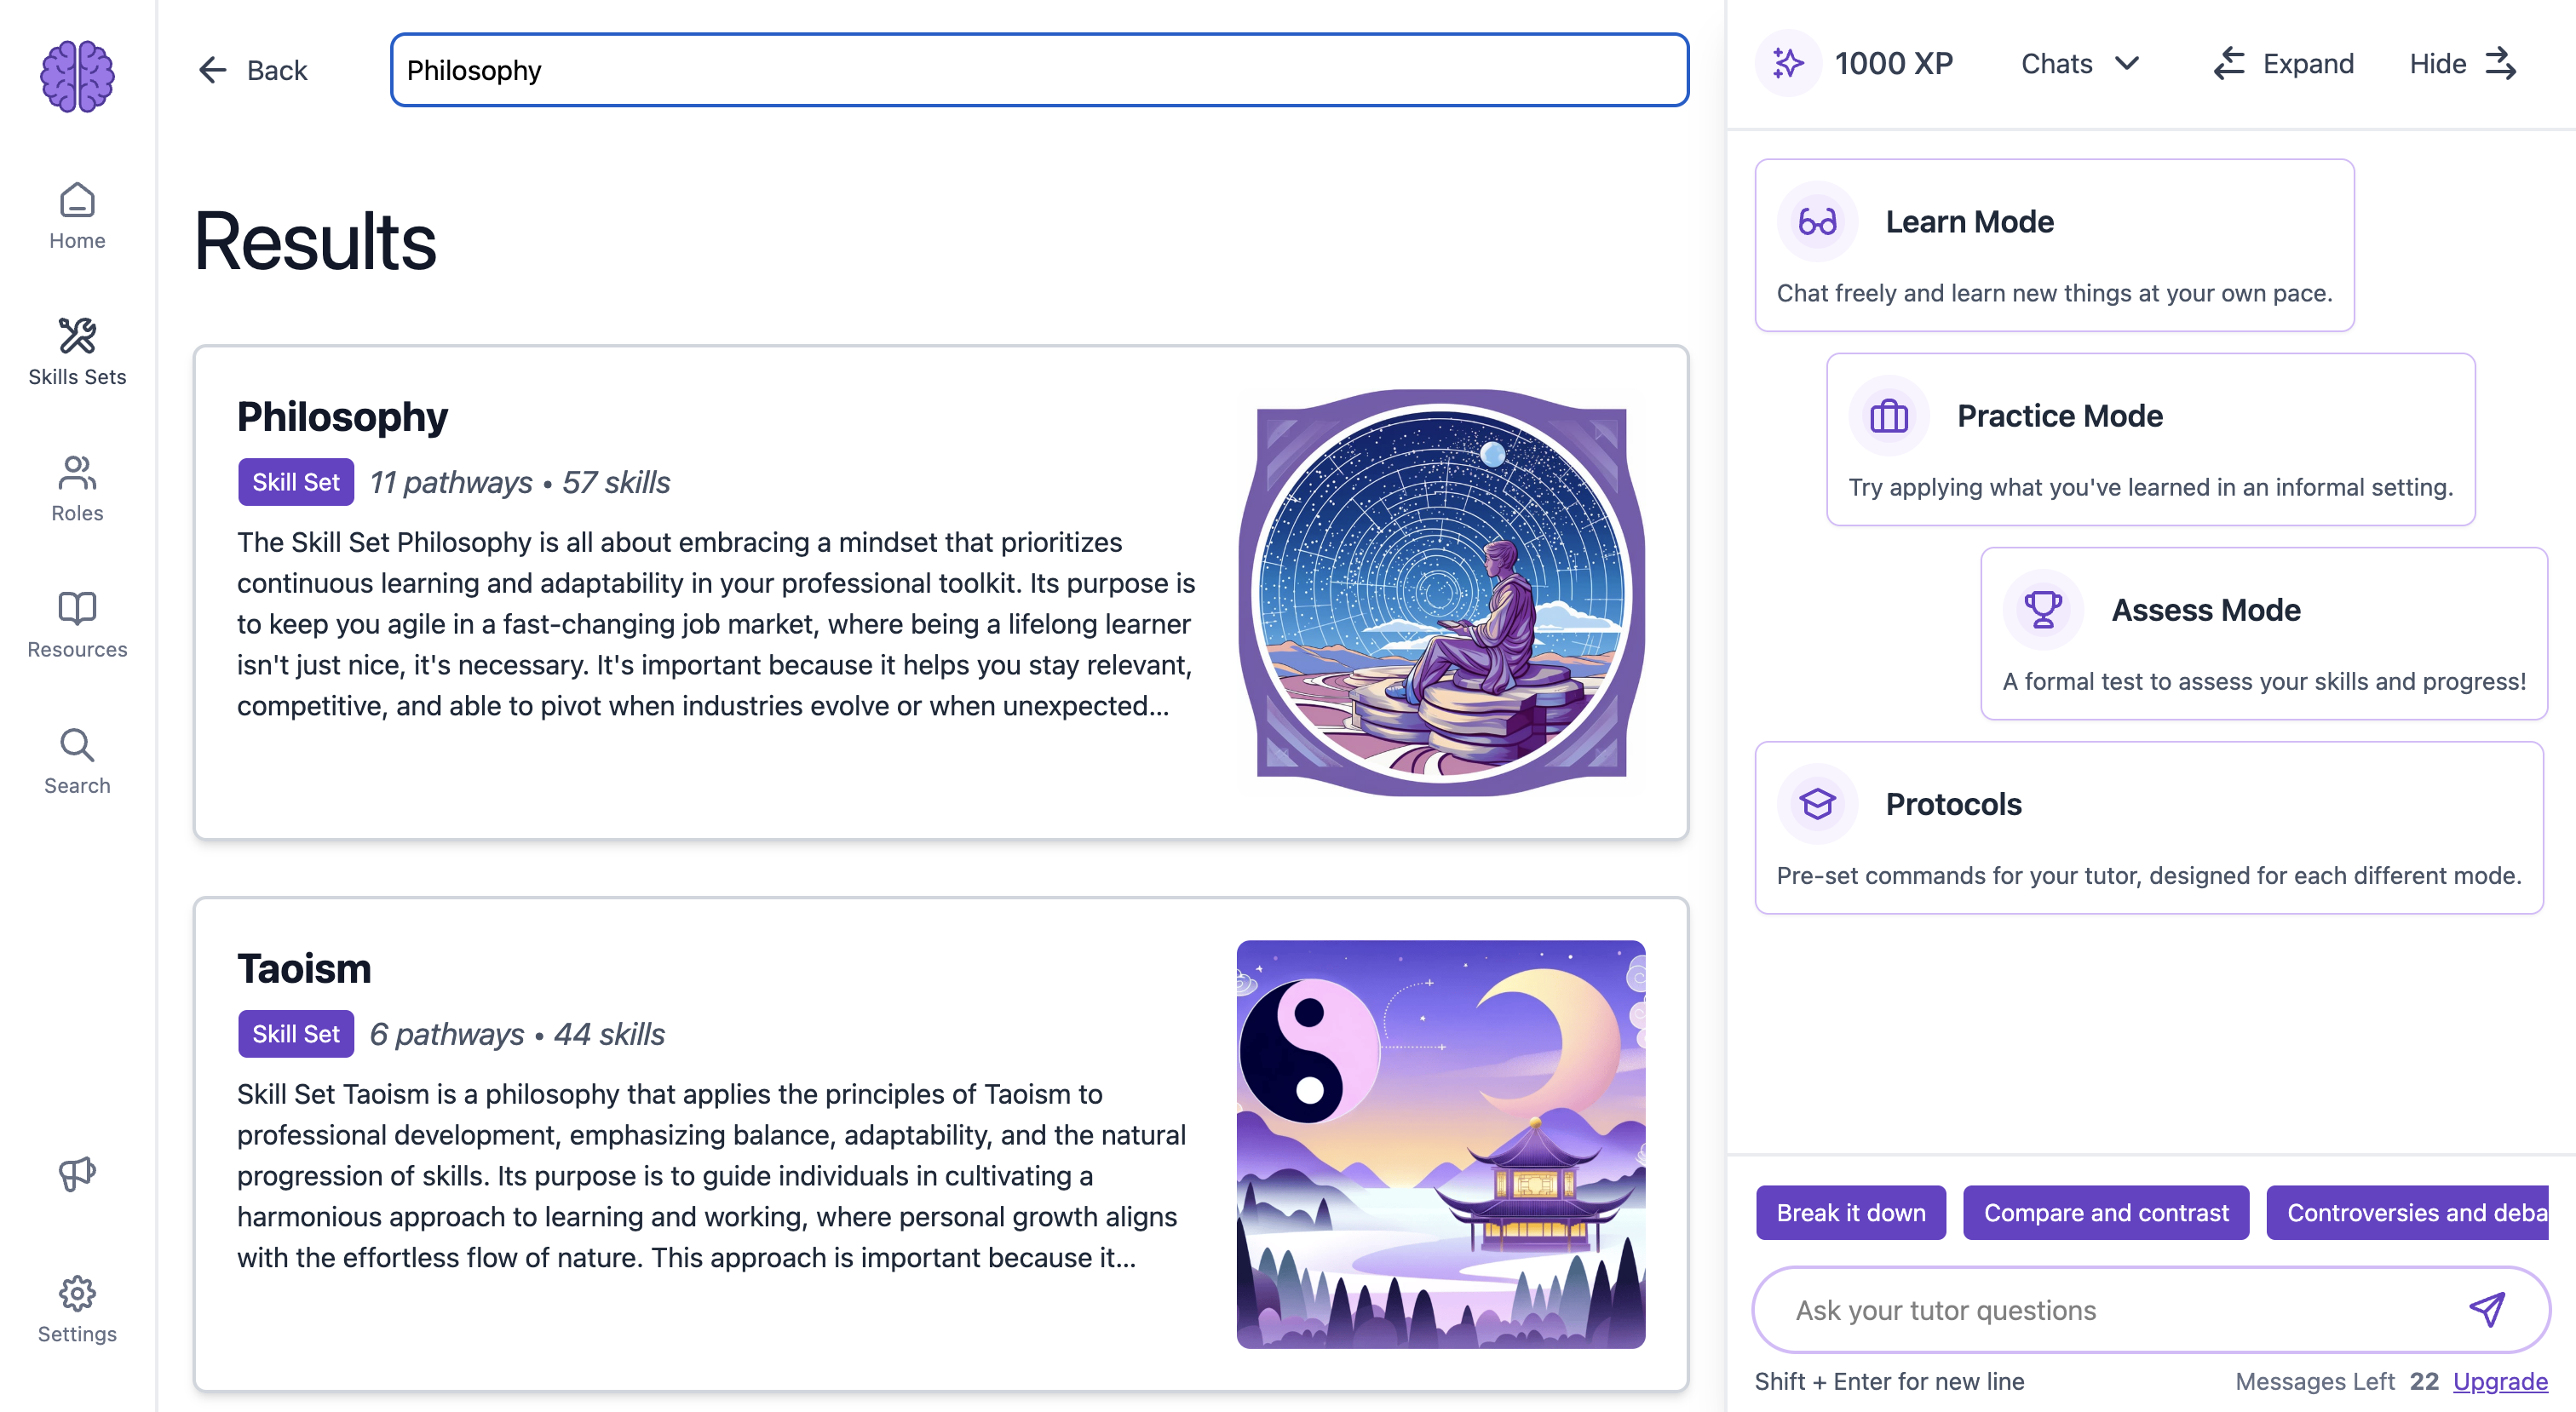Hide the tutor side panel
Viewport: 2576px width, 1412px height.
pos(2462,64)
